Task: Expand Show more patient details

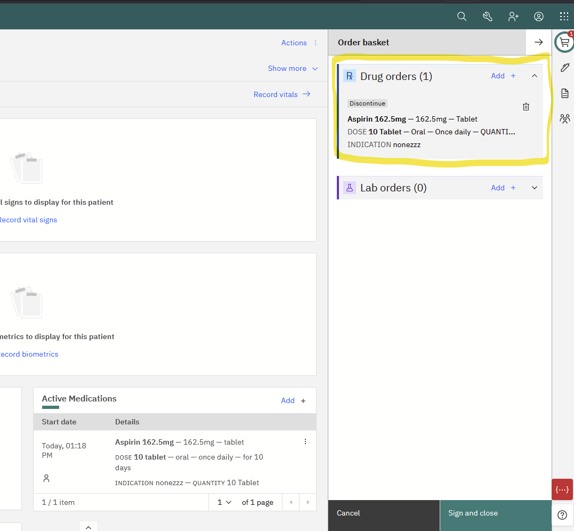Action: pyautogui.click(x=293, y=68)
